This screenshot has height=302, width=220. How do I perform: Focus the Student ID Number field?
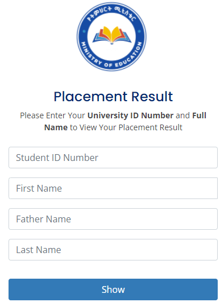[x=113, y=158]
